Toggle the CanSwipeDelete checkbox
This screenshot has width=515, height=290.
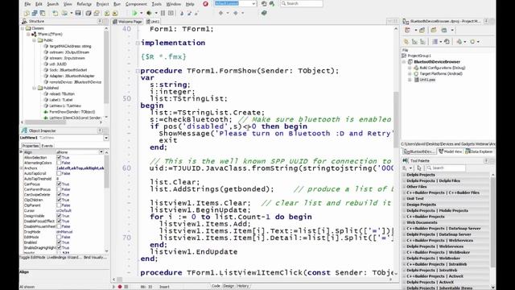[59, 195]
